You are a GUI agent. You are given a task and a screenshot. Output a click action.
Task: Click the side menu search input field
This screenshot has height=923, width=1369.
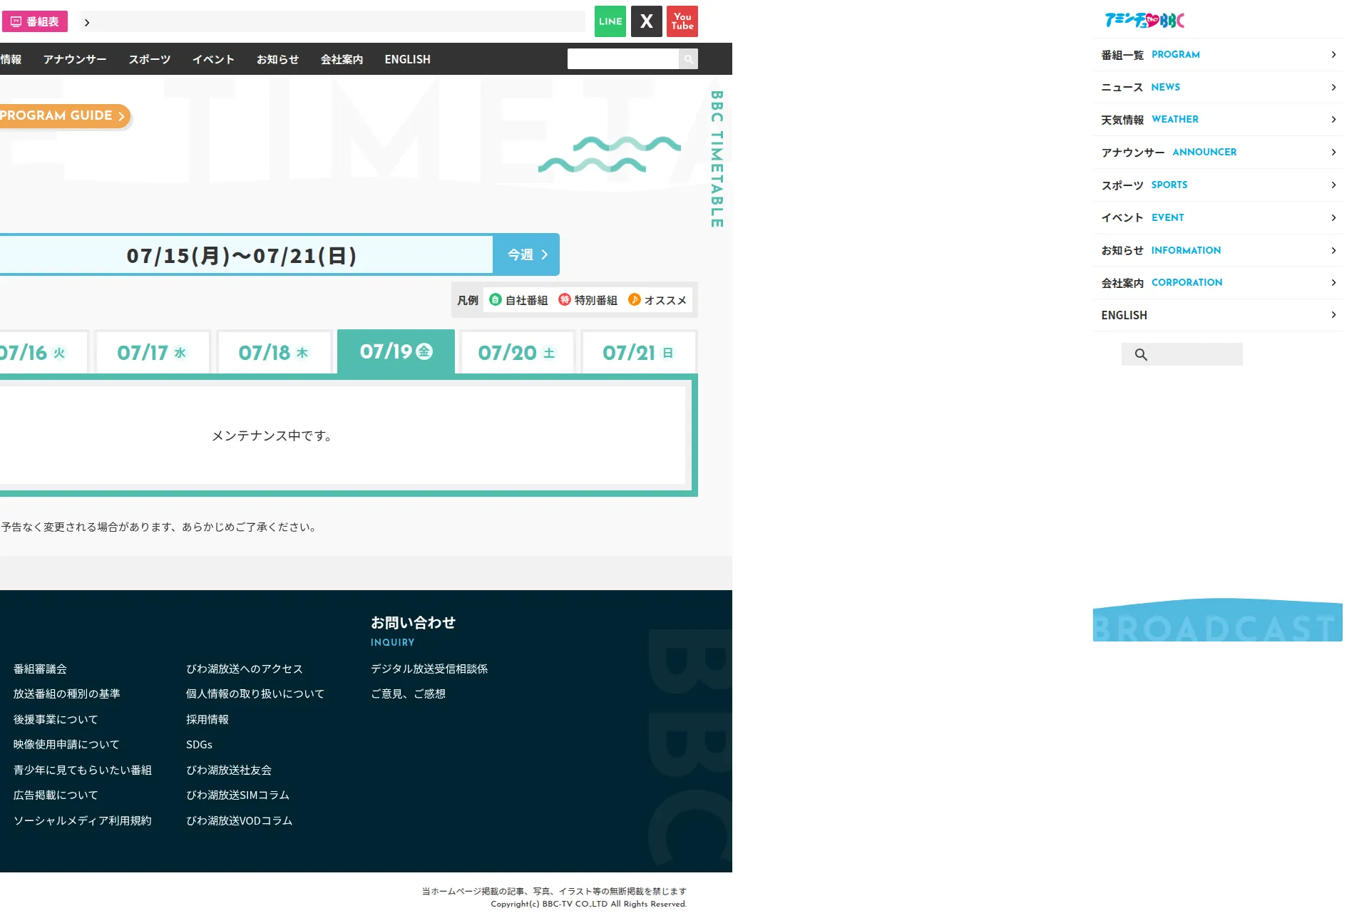pyautogui.click(x=1182, y=354)
